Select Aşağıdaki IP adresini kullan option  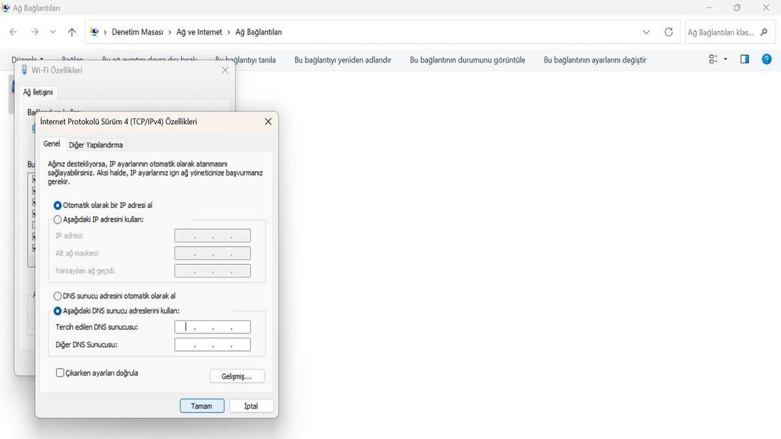click(58, 220)
